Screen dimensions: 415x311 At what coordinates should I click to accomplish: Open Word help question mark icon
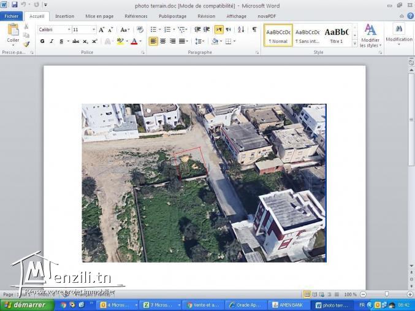pyautogui.click(x=410, y=16)
